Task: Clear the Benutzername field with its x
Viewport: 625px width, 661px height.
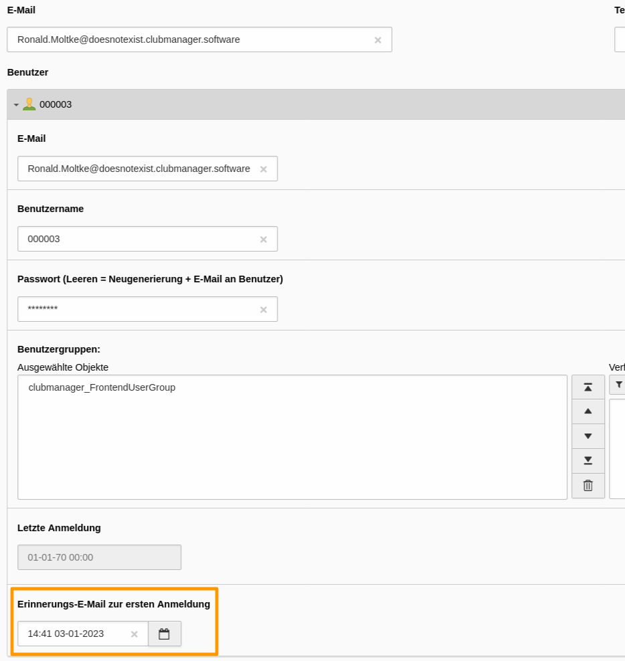Action: pyautogui.click(x=264, y=239)
